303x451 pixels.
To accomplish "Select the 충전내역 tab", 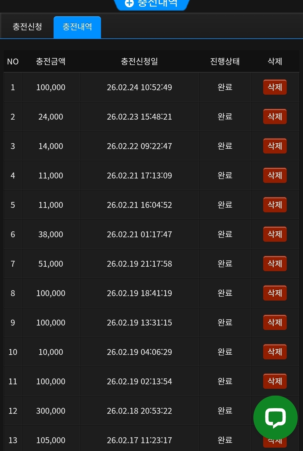I will (x=77, y=27).
